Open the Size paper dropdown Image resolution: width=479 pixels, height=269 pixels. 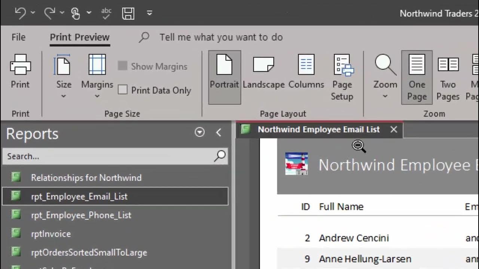(64, 76)
